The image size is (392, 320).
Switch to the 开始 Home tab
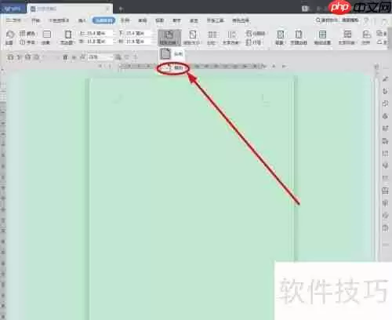click(36, 20)
